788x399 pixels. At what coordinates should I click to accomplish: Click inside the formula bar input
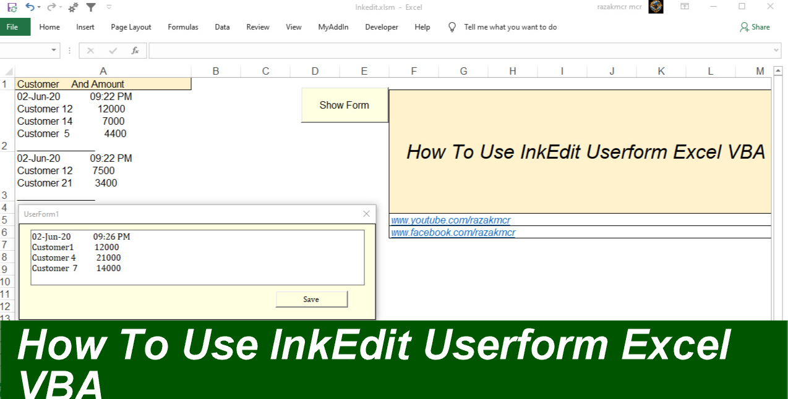[460, 51]
